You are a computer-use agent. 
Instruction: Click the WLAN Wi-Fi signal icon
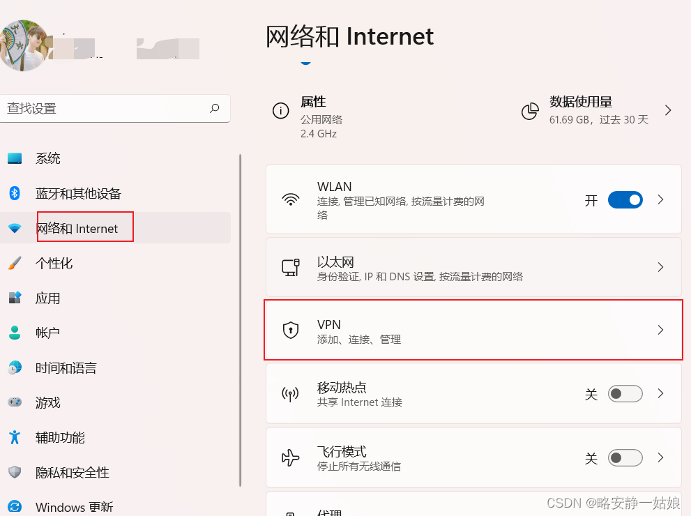(290, 199)
